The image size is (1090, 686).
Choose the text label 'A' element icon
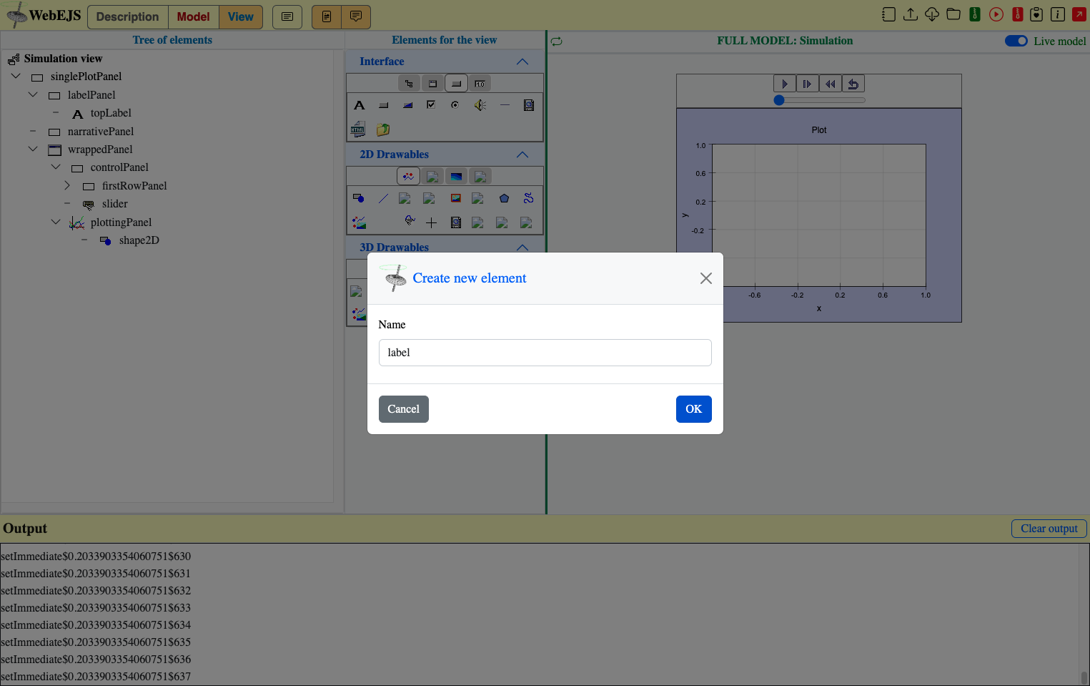tap(360, 105)
